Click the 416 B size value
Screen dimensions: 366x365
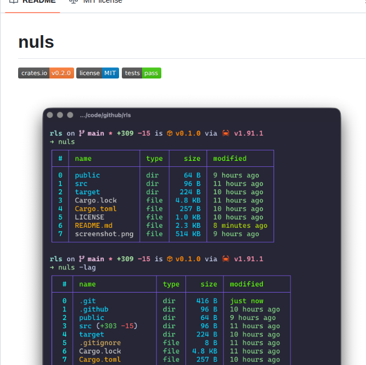(207, 301)
